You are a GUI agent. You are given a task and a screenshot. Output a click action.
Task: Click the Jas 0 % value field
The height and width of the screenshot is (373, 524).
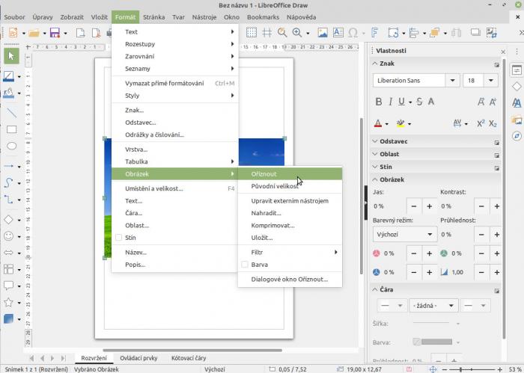[389, 206]
